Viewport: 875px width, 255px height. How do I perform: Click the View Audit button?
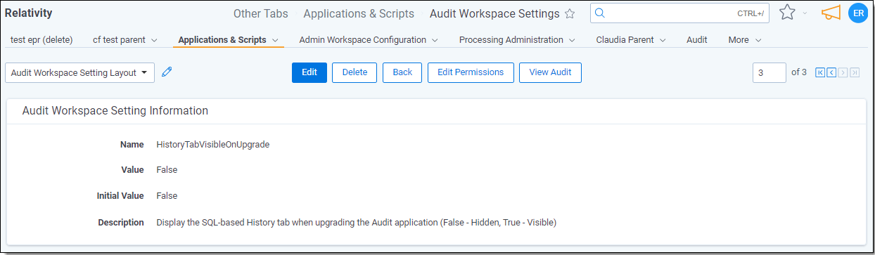tap(550, 72)
